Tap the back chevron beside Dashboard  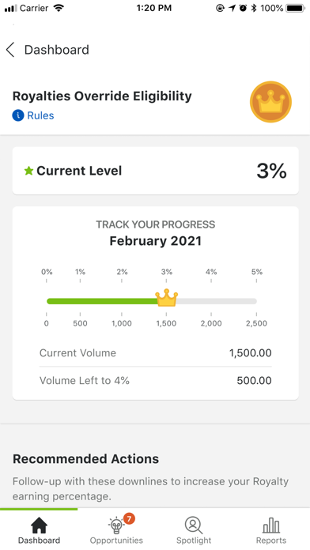pos(10,50)
